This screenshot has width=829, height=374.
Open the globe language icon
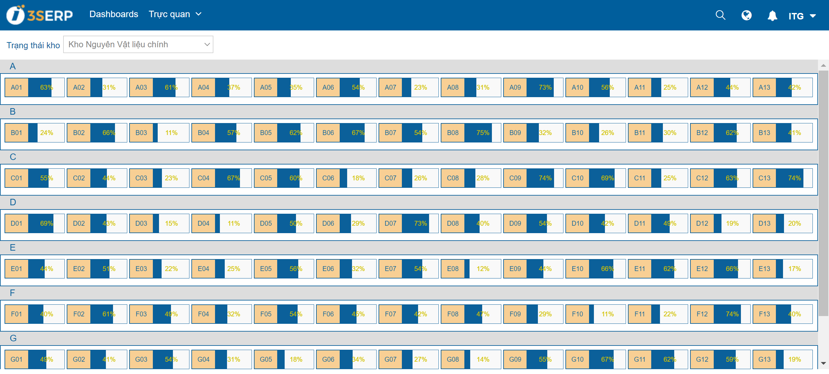tap(746, 15)
